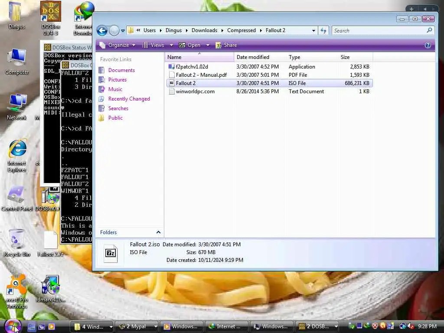This screenshot has width=444, height=333.
Task: Click the magnifier icon in Search box
Action: pyautogui.click(x=429, y=30)
